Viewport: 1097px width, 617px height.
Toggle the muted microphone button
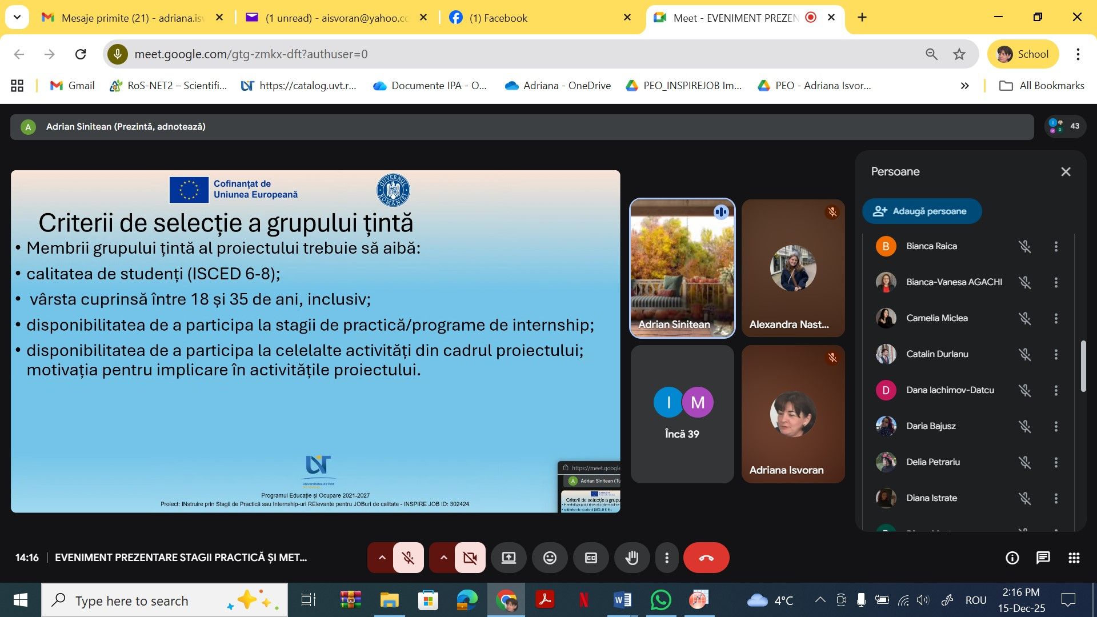408,558
